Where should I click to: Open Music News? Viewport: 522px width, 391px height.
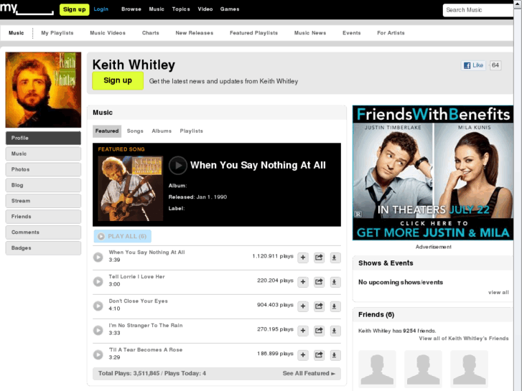point(310,33)
